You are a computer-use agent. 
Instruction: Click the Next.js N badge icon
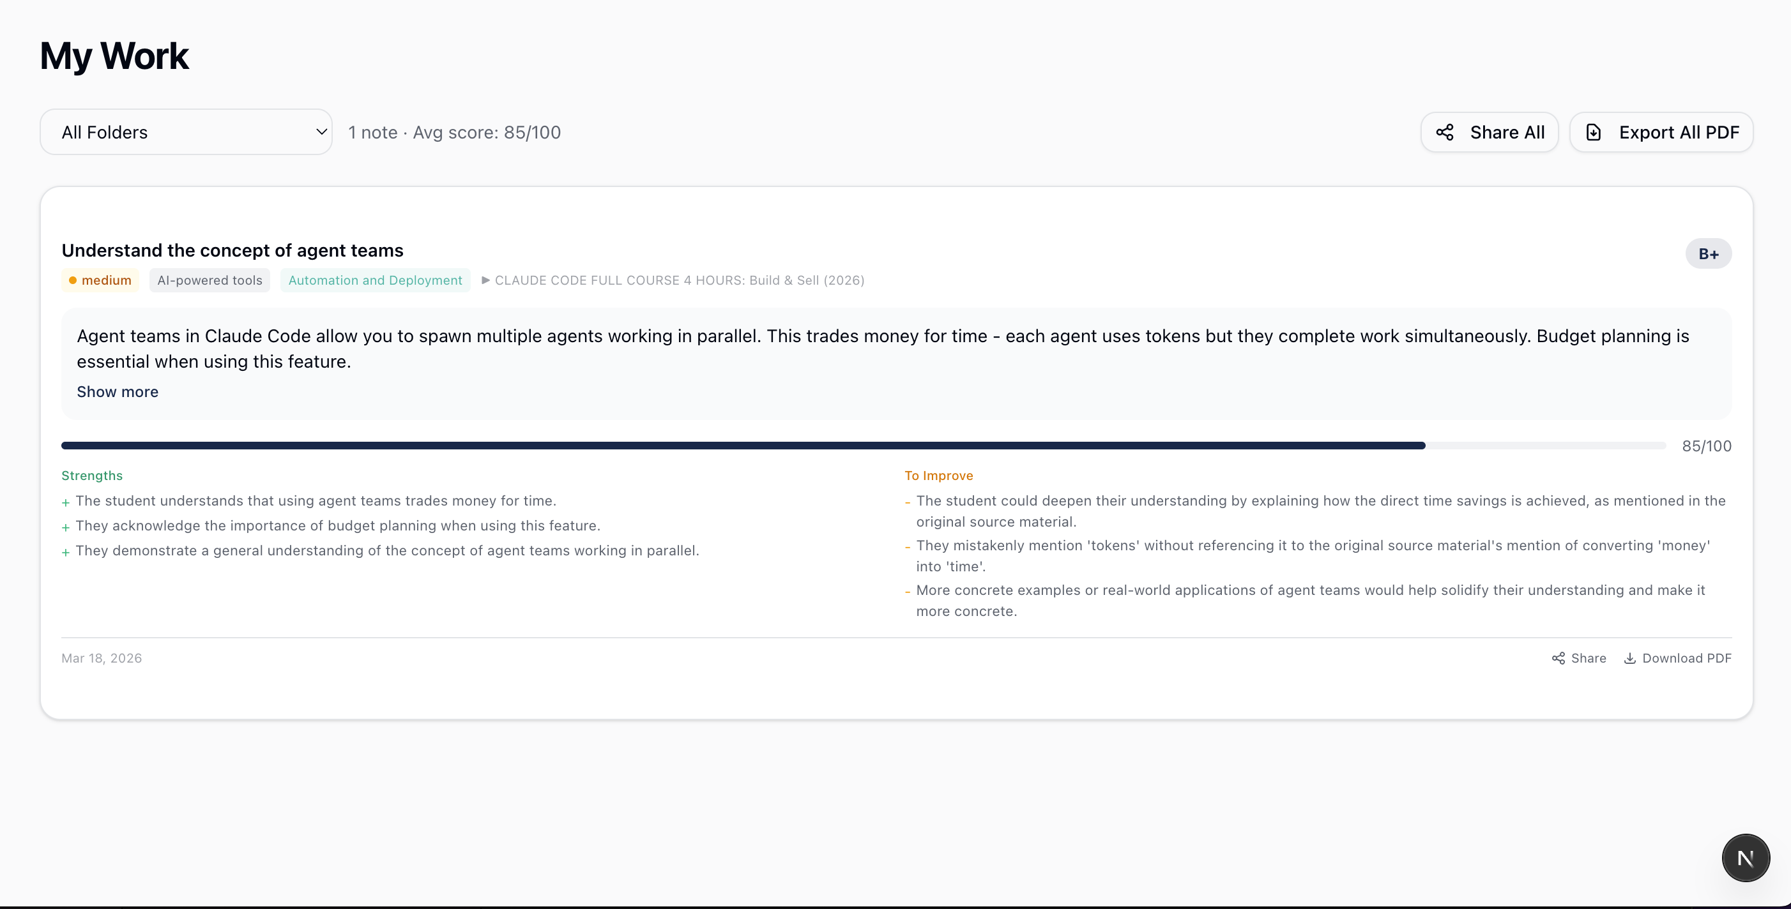1745,859
